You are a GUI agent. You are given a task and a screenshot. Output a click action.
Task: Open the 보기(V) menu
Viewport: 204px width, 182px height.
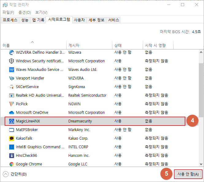(x=41, y=13)
